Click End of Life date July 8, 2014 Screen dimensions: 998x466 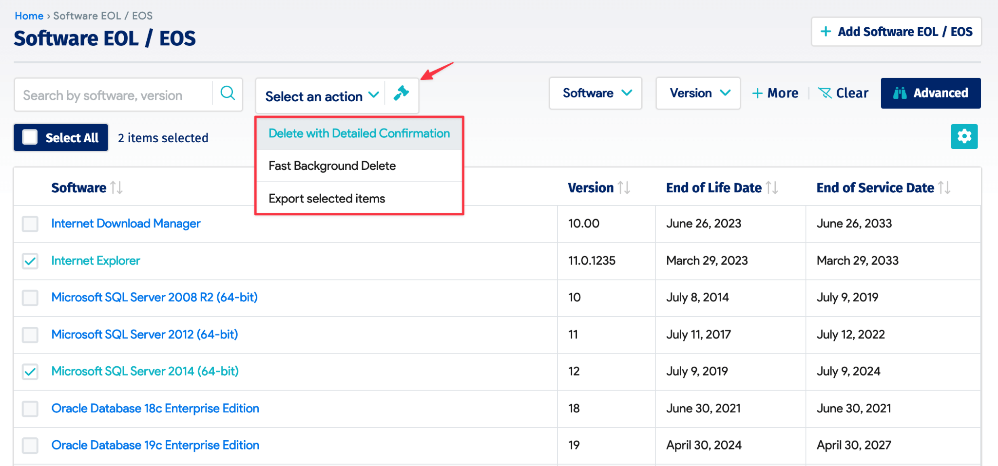698,298
